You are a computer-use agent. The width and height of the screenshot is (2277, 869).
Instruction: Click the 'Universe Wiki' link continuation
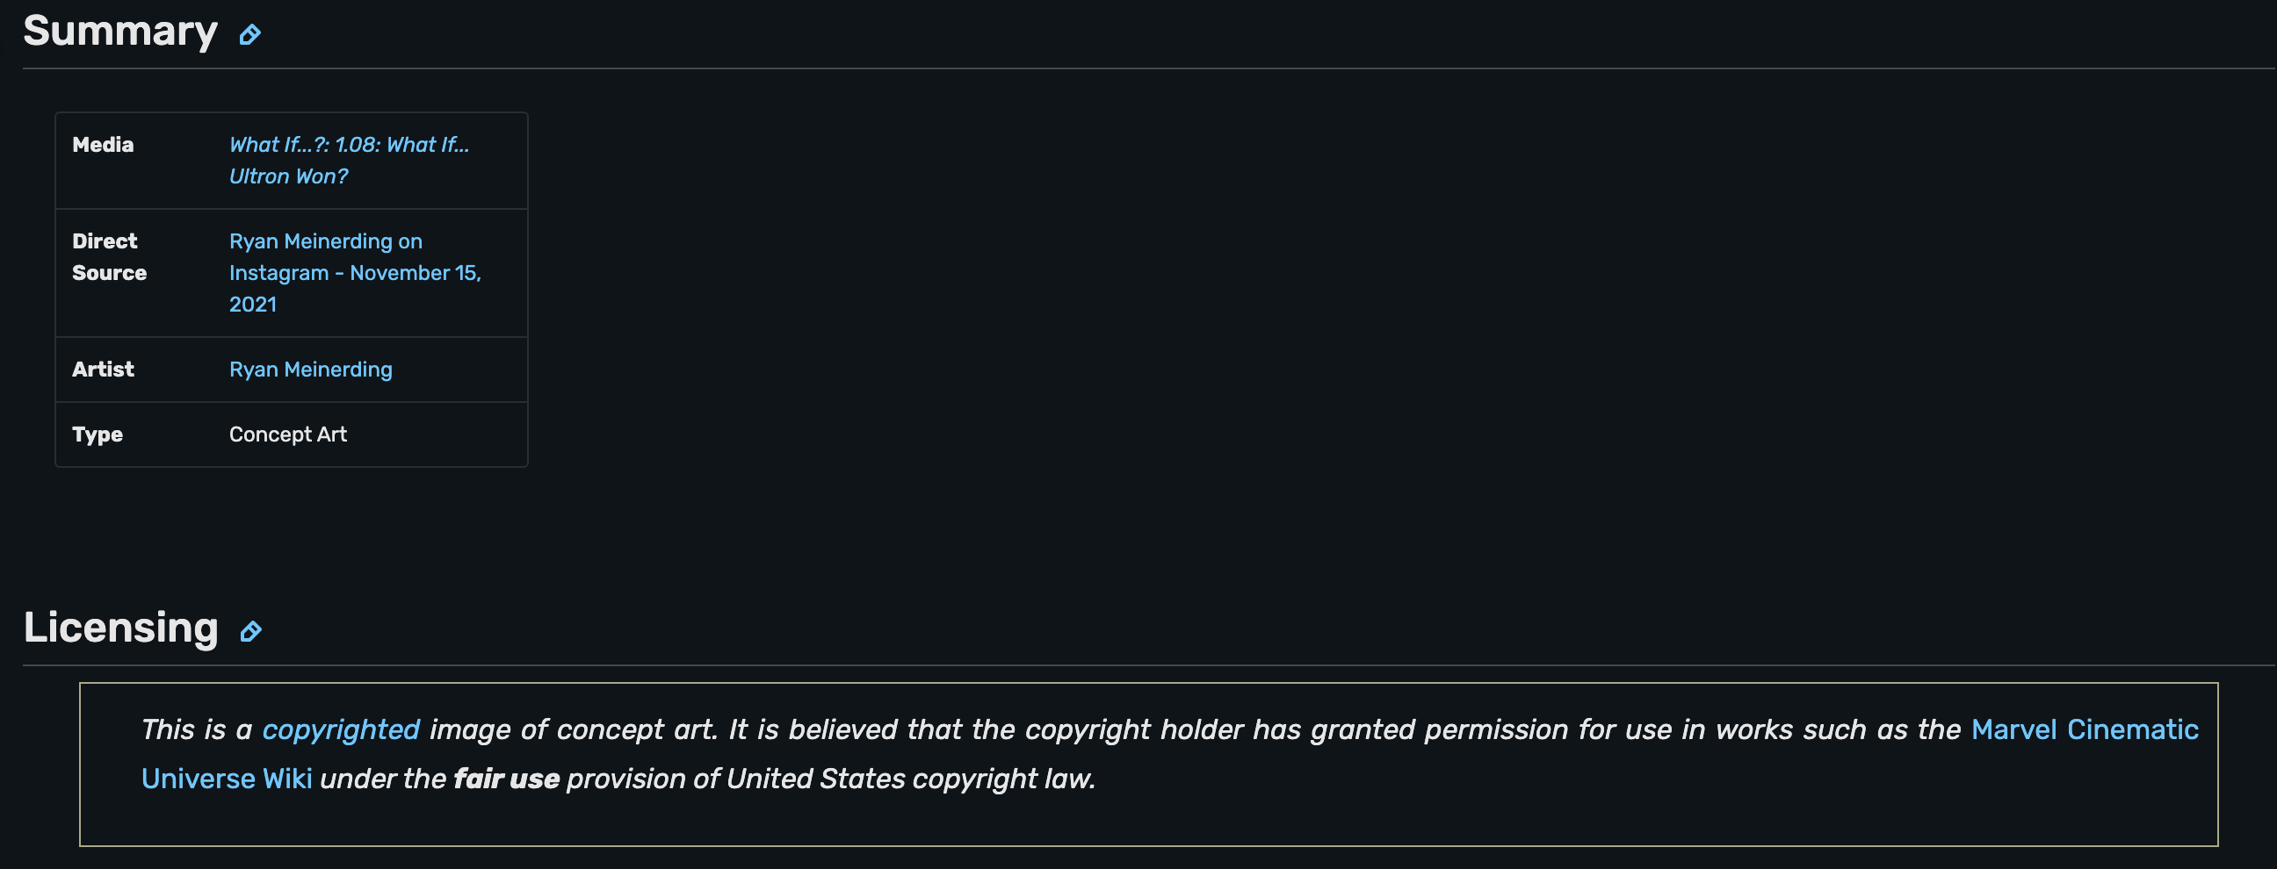pos(227,779)
